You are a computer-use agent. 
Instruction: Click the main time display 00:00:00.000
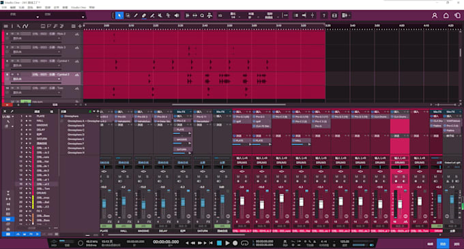(166, 242)
